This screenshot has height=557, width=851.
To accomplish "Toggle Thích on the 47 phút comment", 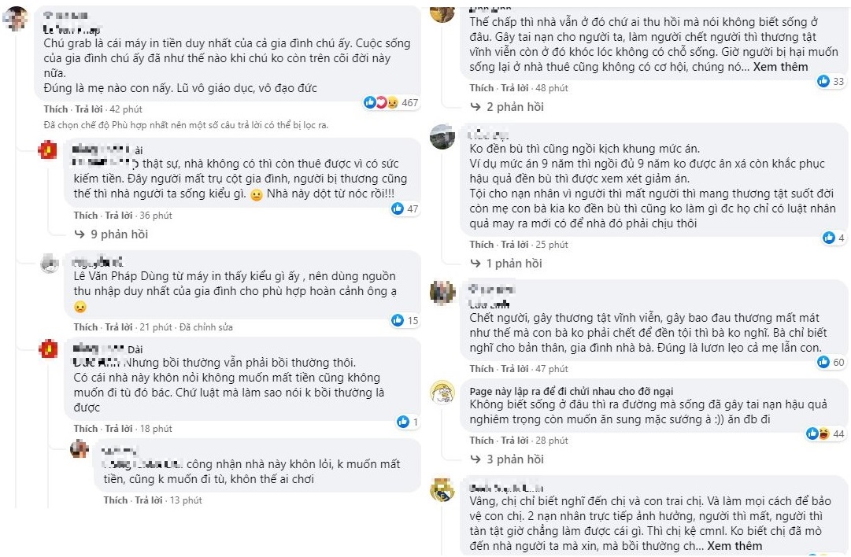I will pos(482,369).
